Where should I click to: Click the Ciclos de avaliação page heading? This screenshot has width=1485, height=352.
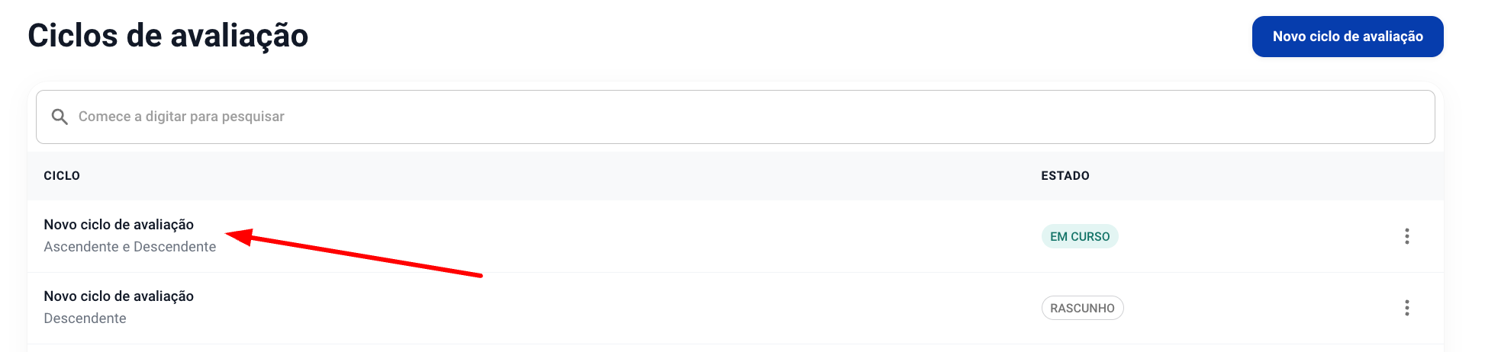[x=168, y=36]
